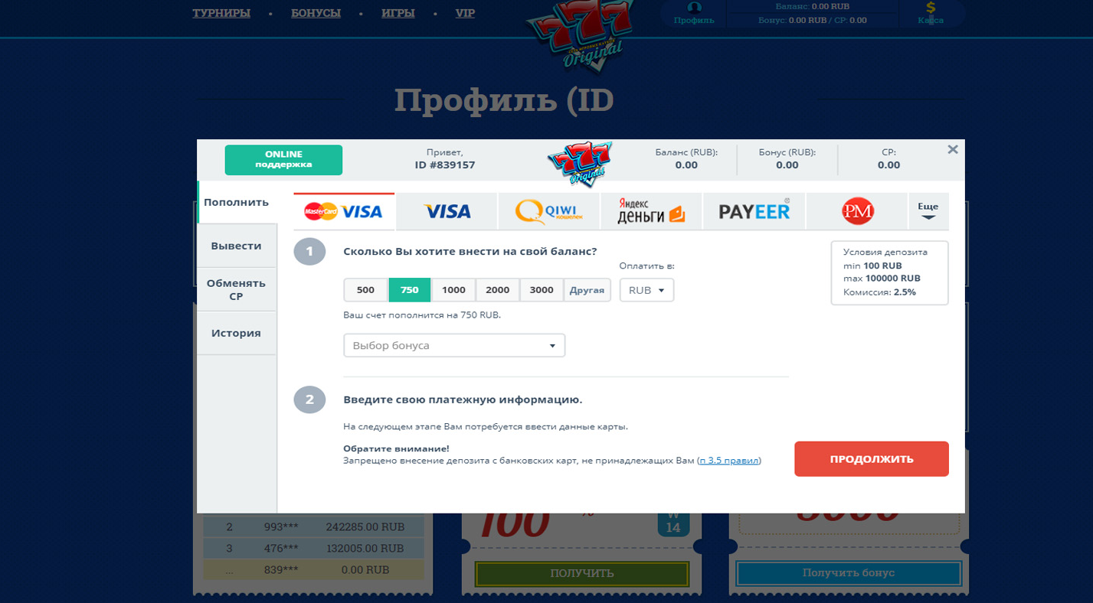This screenshot has width=1093, height=603.
Task: Select Yandex Money payment method
Action: 651,211
